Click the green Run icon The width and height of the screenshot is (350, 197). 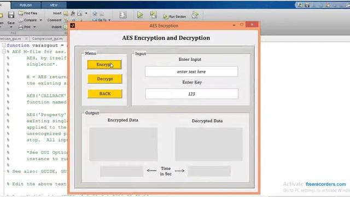[x=140, y=15]
